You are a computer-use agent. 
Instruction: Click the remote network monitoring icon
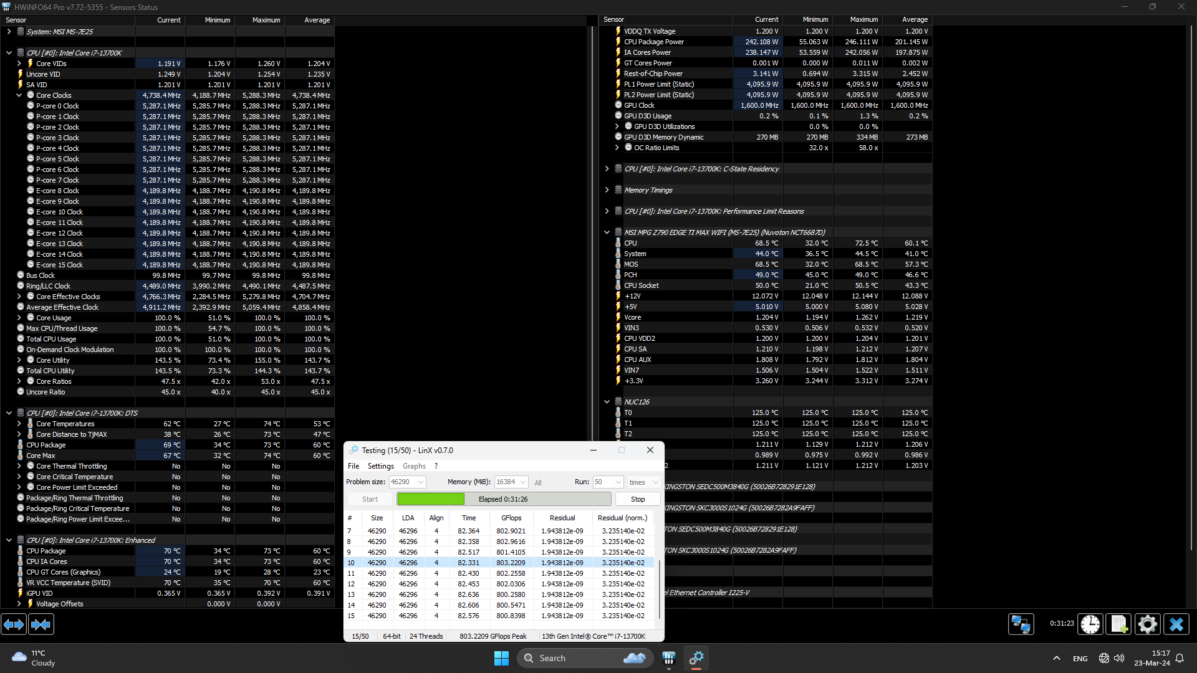click(x=1021, y=624)
